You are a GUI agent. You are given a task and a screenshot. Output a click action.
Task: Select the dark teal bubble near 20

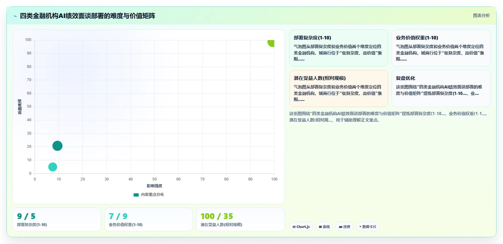click(57, 146)
